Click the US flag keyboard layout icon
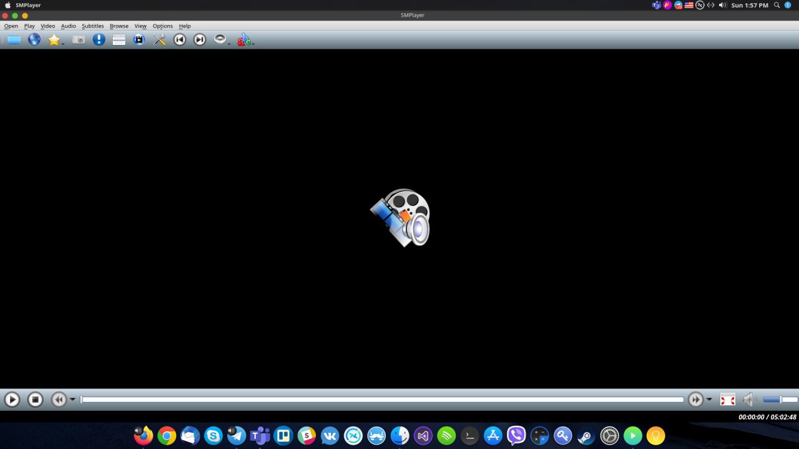The image size is (799, 449). point(689,5)
